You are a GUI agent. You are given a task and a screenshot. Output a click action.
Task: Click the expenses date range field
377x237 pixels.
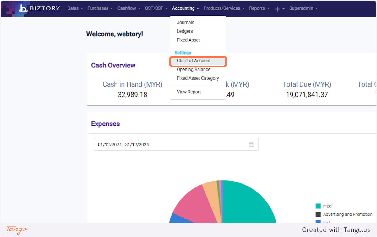pos(176,145)
